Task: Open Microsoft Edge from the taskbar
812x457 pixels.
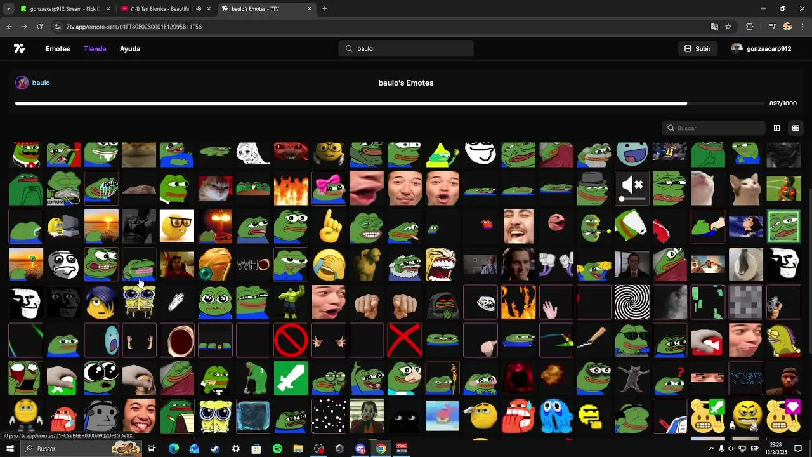Action: [173, 449]
